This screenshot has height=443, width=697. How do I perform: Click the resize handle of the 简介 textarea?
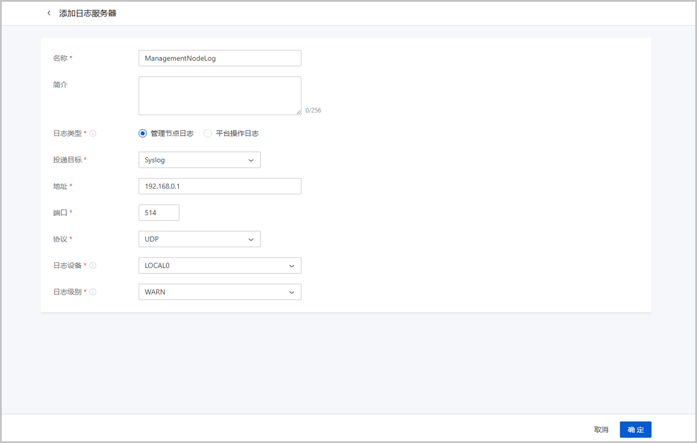tap(299, 112)
